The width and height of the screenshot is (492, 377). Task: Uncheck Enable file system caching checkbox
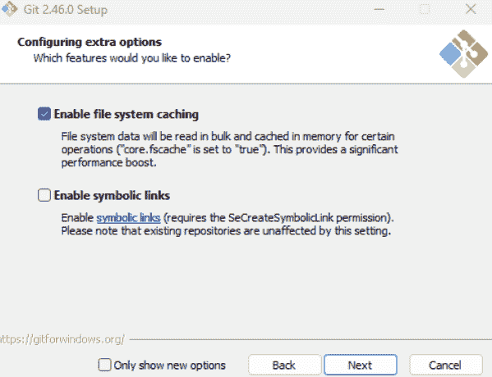44,114
